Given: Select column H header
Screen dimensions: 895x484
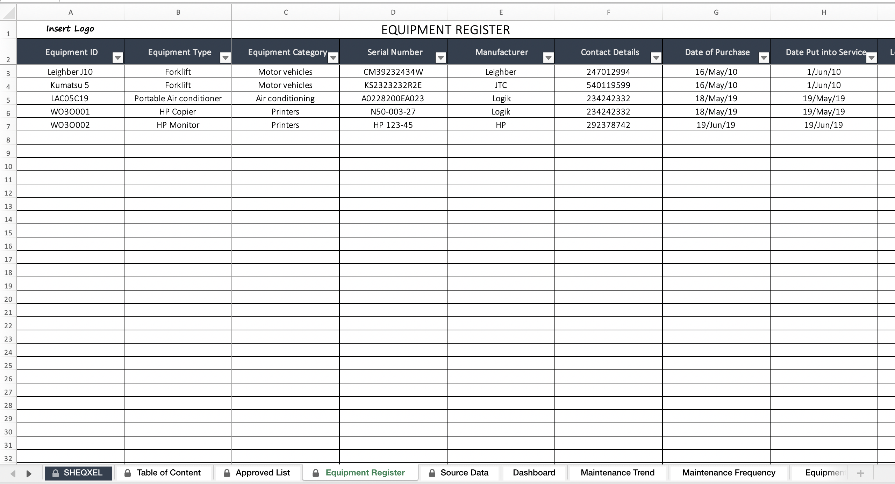Looking at the screenshot, I should [x=824, y=13].
